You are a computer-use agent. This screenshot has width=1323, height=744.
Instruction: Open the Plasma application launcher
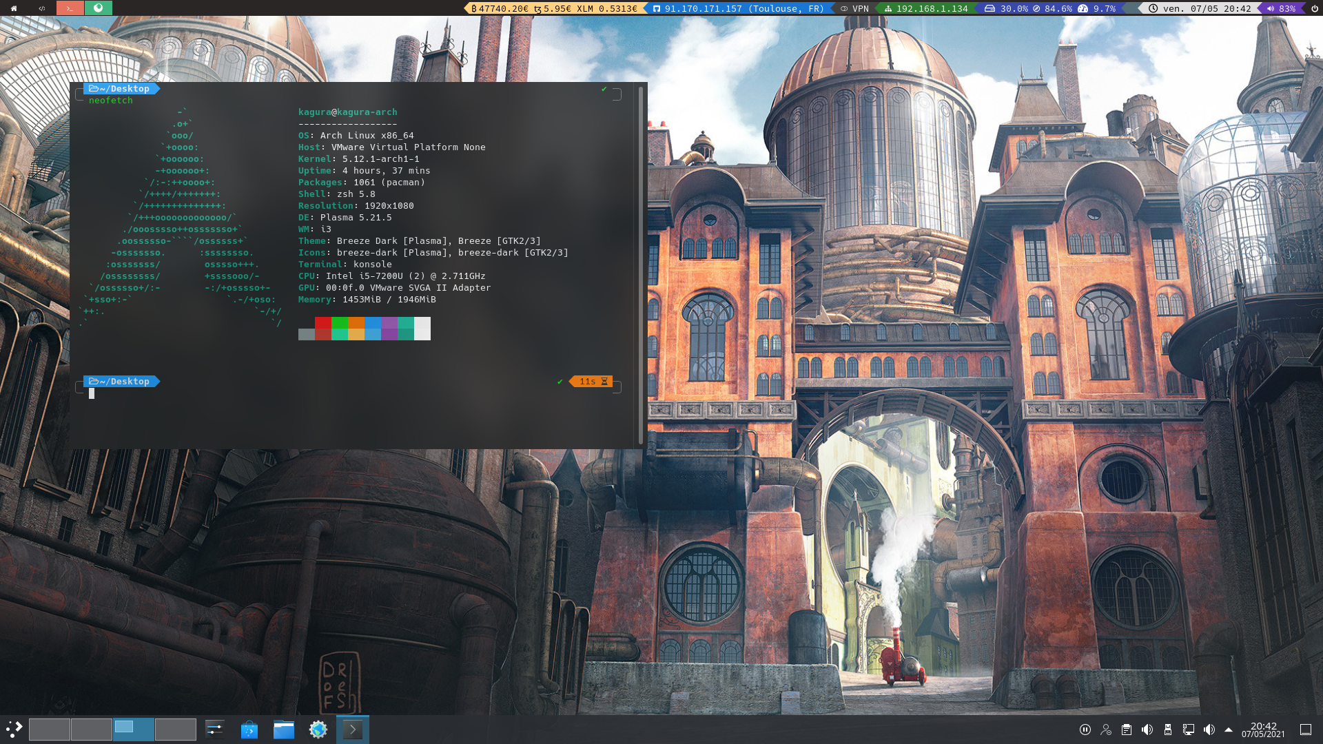coord(14,729)
